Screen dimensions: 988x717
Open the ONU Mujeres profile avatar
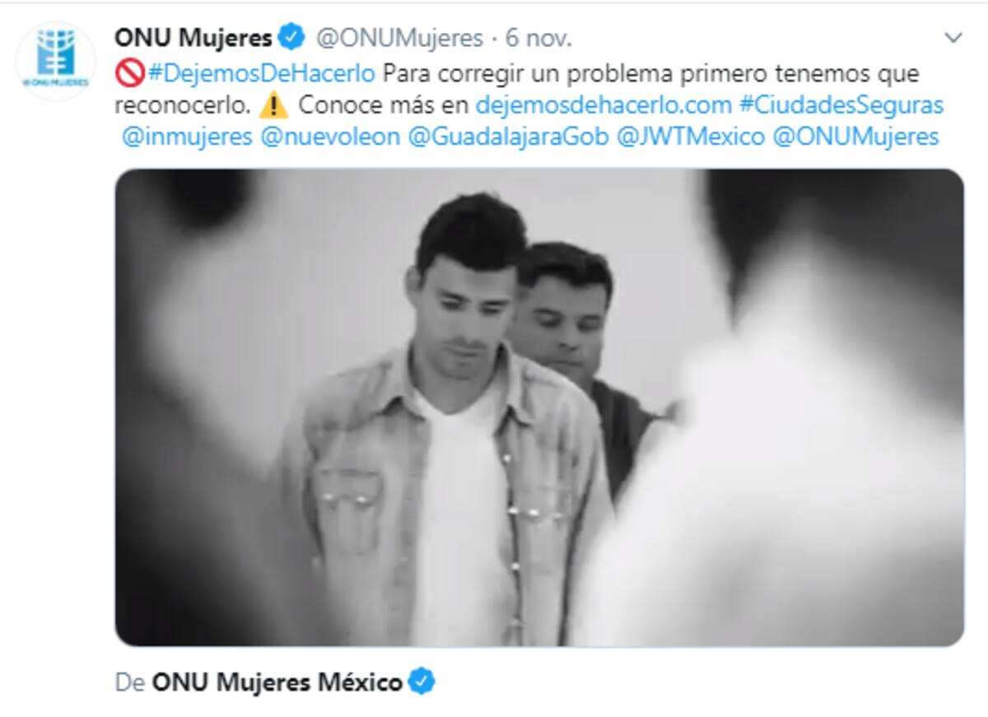pyautogui.click(x=56, y=62)
